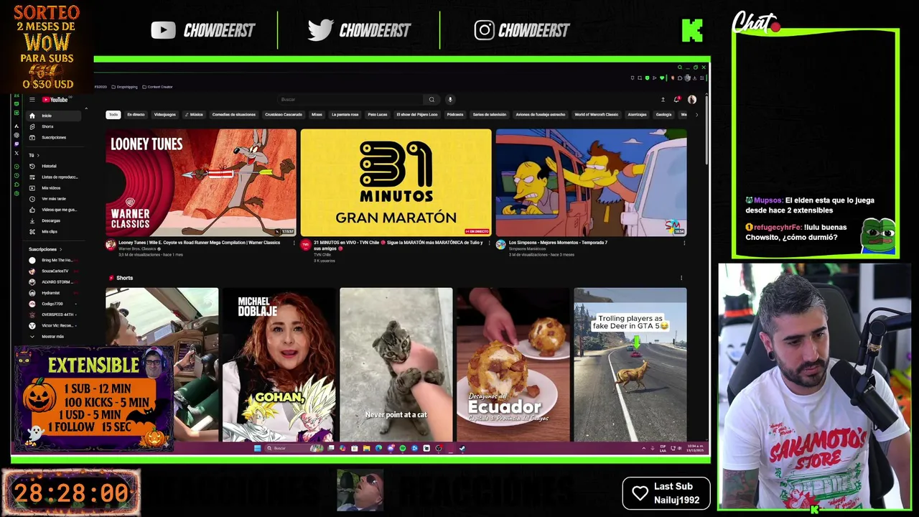The height and width of the screenshot is (517, 919).
Task: Open Michael Doblaje Gohan Short
Action: (279, 364)
